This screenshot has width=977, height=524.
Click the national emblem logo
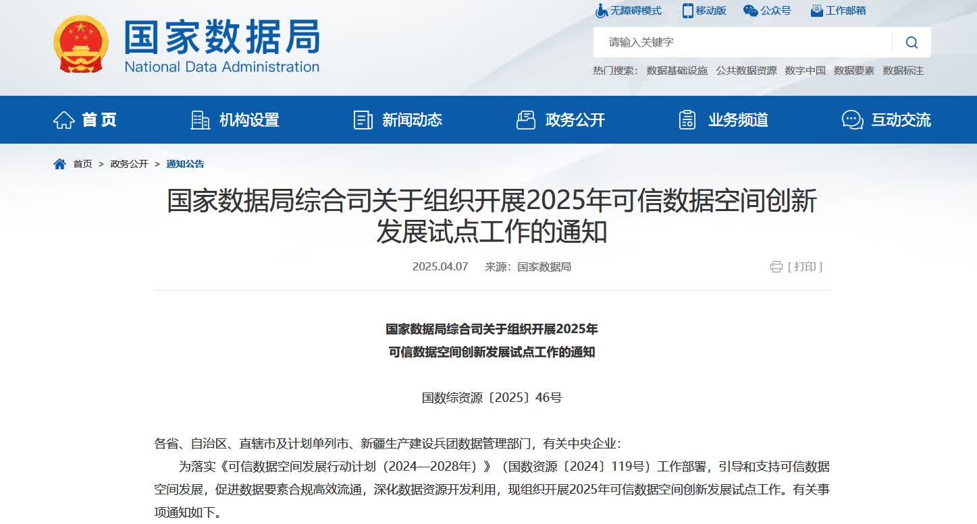(x=81, y=45)
